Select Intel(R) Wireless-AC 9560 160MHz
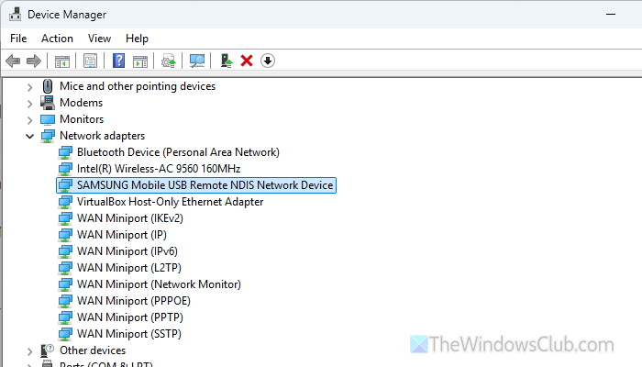This screenshot has width=642, height=367. coord(159,169)
